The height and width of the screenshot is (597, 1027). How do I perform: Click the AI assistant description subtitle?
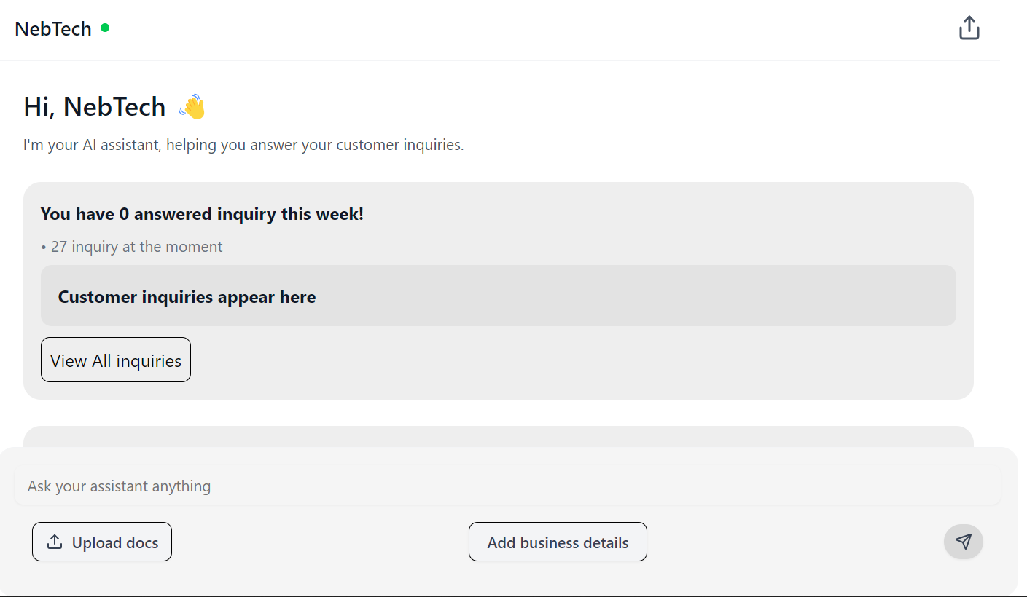[x=243, y=145]
